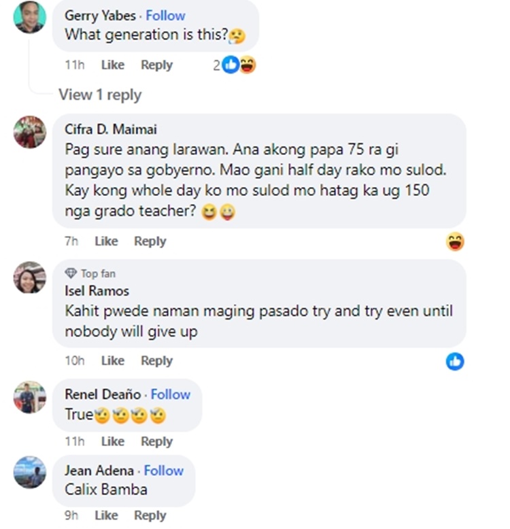
Task: Open Gerry Yabes' profile picture
Action: 30,17
